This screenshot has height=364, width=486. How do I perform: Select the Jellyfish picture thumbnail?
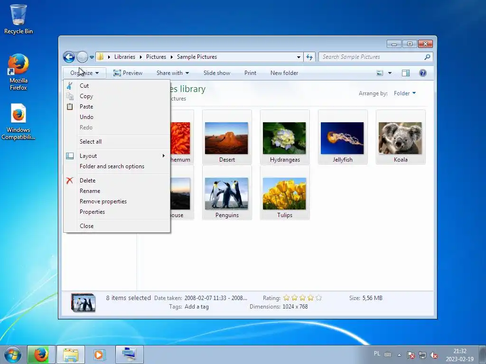343,137
